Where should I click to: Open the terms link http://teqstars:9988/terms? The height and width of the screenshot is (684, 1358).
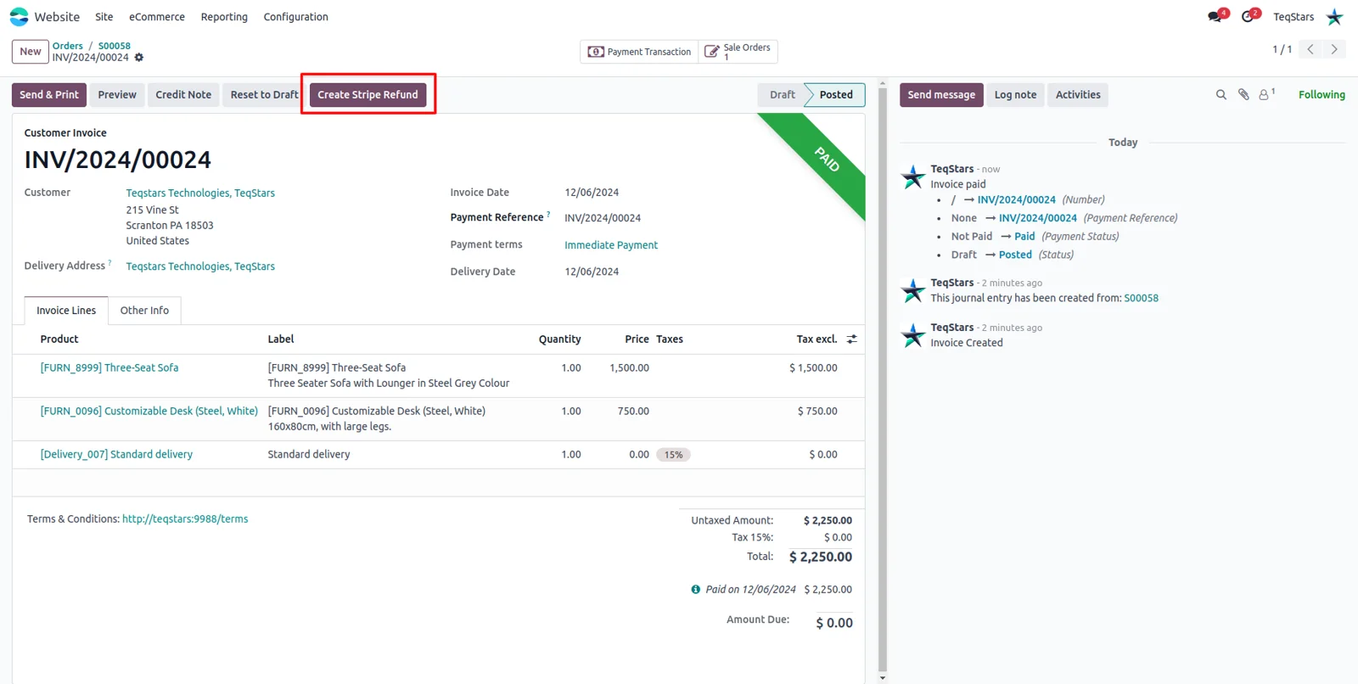[x=185, y=519]
